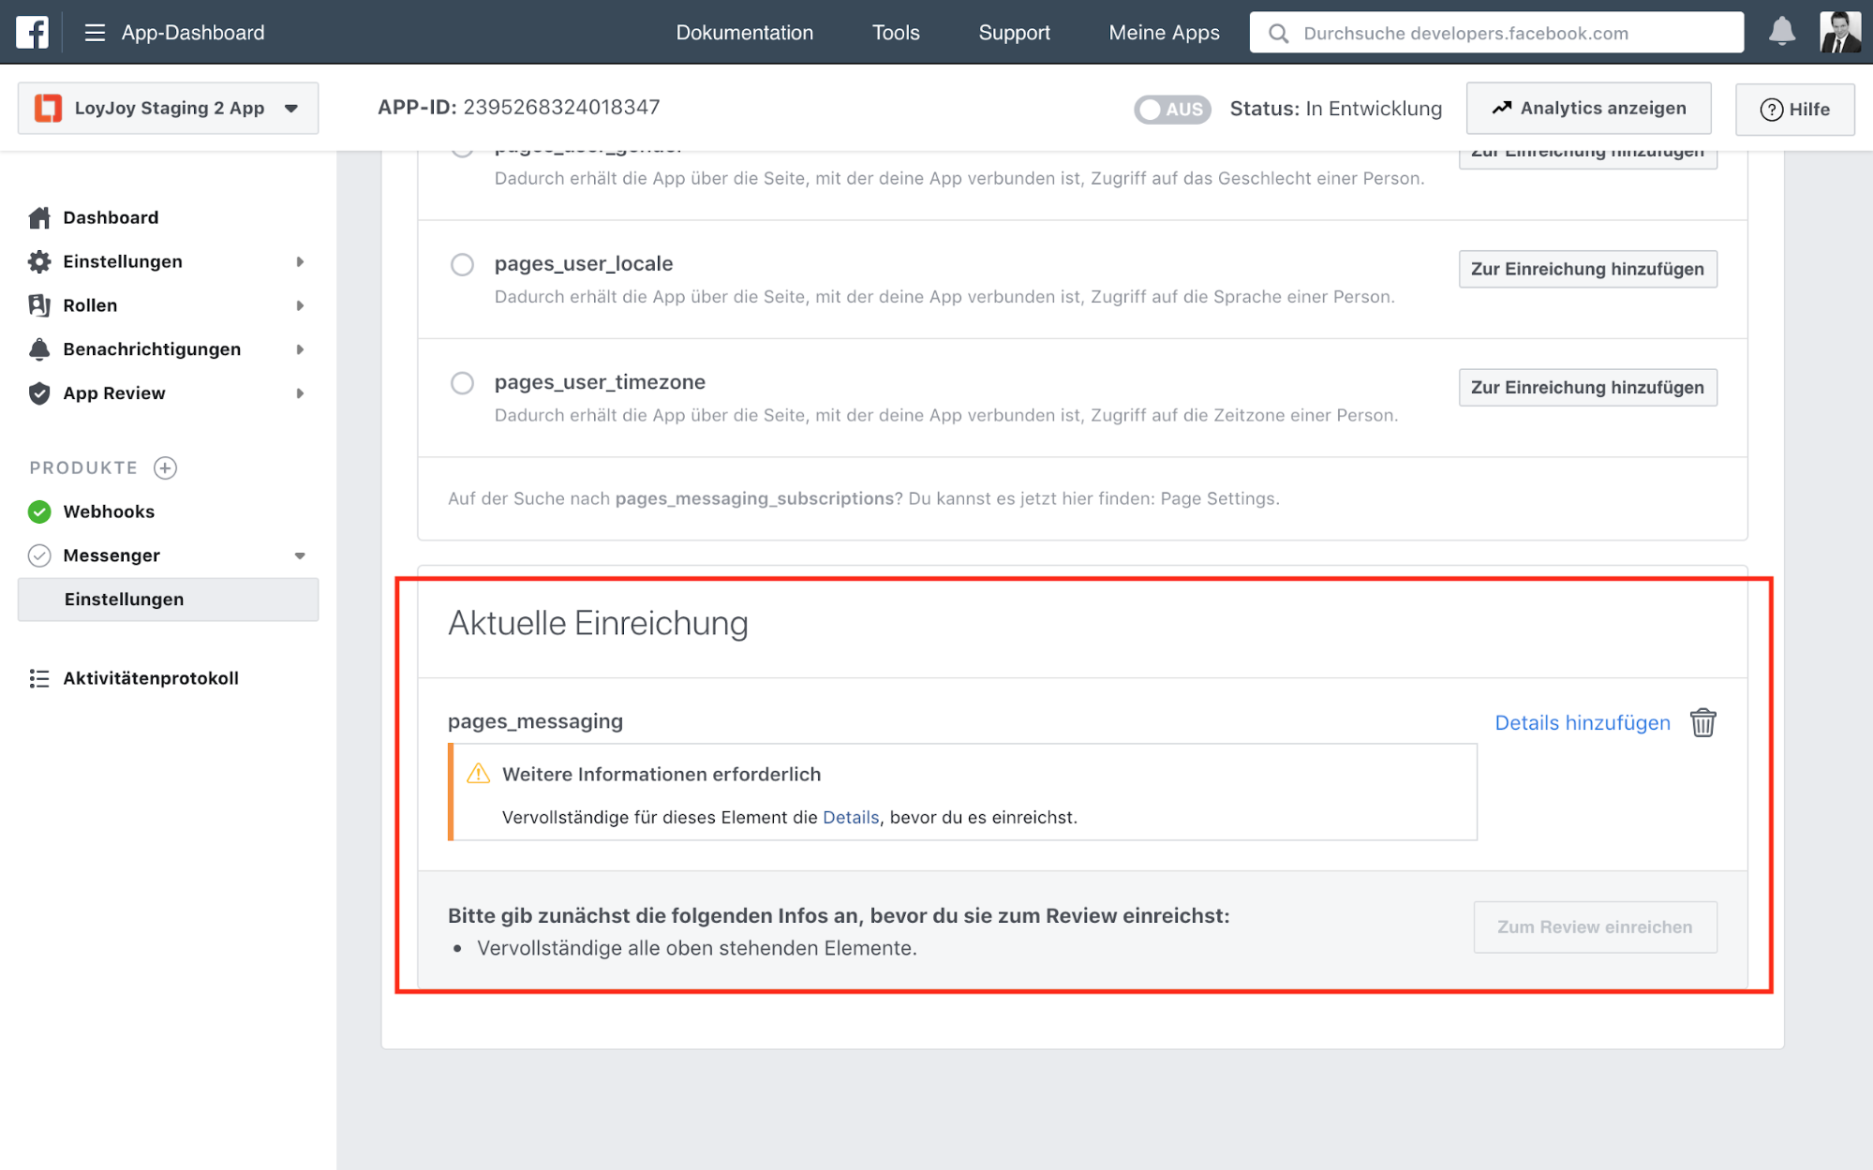Click the Analytics anzeigen button
The image size is (1873, 1170).
(x=1588, y=108)
